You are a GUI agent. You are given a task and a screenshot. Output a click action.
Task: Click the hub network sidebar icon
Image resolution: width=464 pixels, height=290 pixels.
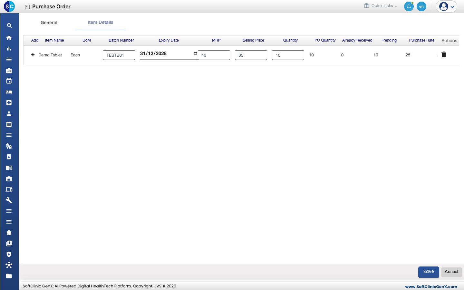pos(9,265)
